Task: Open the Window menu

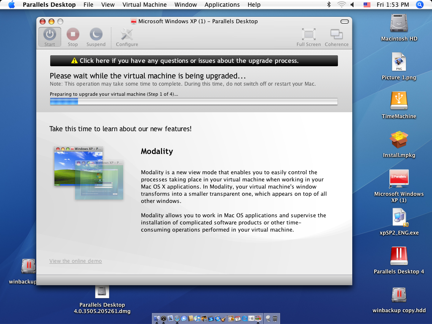Action: click(186, 5)
